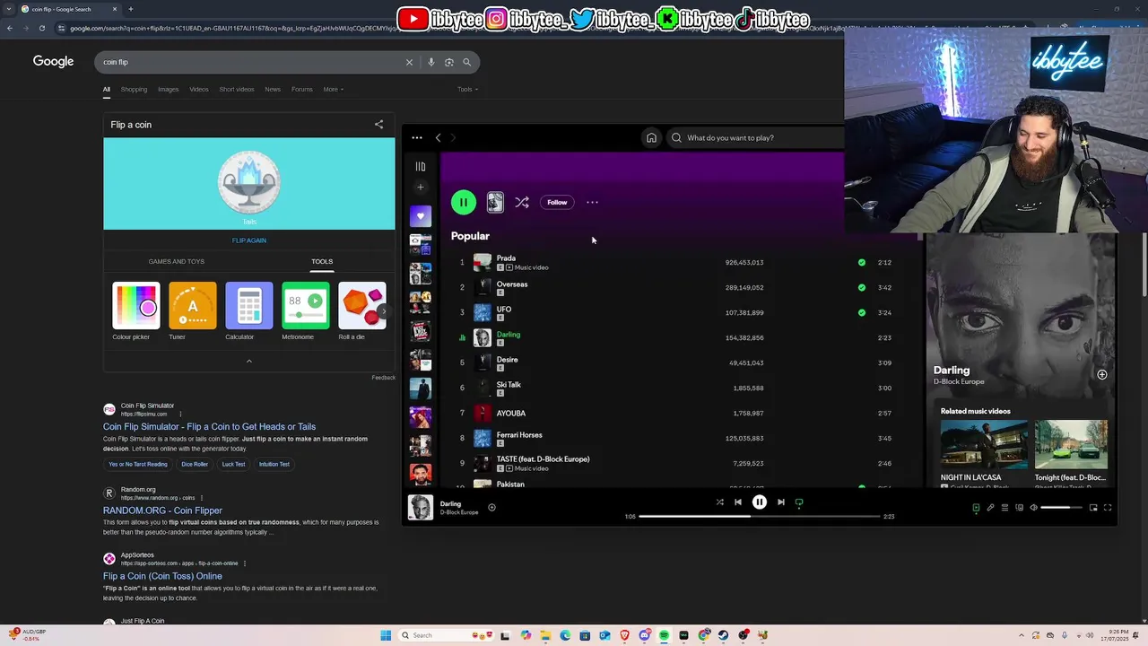Collapse the Google tools panel chevron
The width and height of the screenshot is (1148, 646).
point(249,361)
